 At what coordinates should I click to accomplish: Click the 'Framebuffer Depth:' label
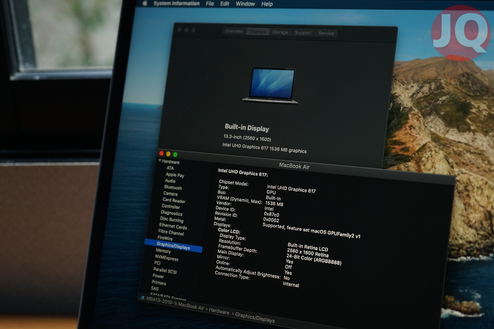238,248
